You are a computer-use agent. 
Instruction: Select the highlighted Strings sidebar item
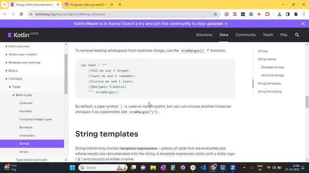(x=32, y=144)
